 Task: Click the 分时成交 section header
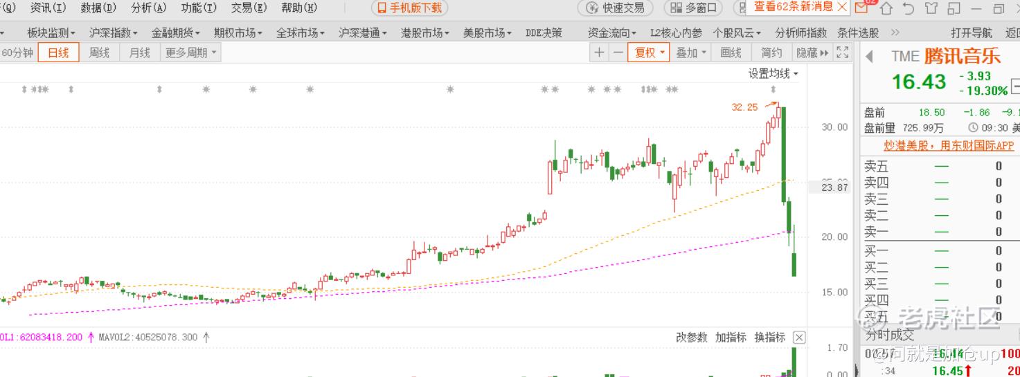click(x=890, y=335)
